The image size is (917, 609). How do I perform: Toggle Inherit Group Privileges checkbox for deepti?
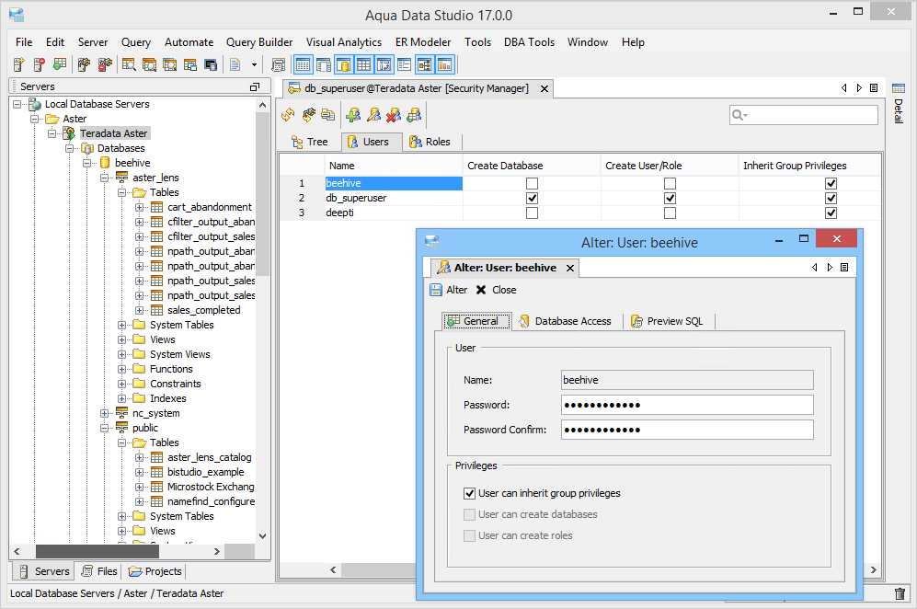[x=831, y=213]
